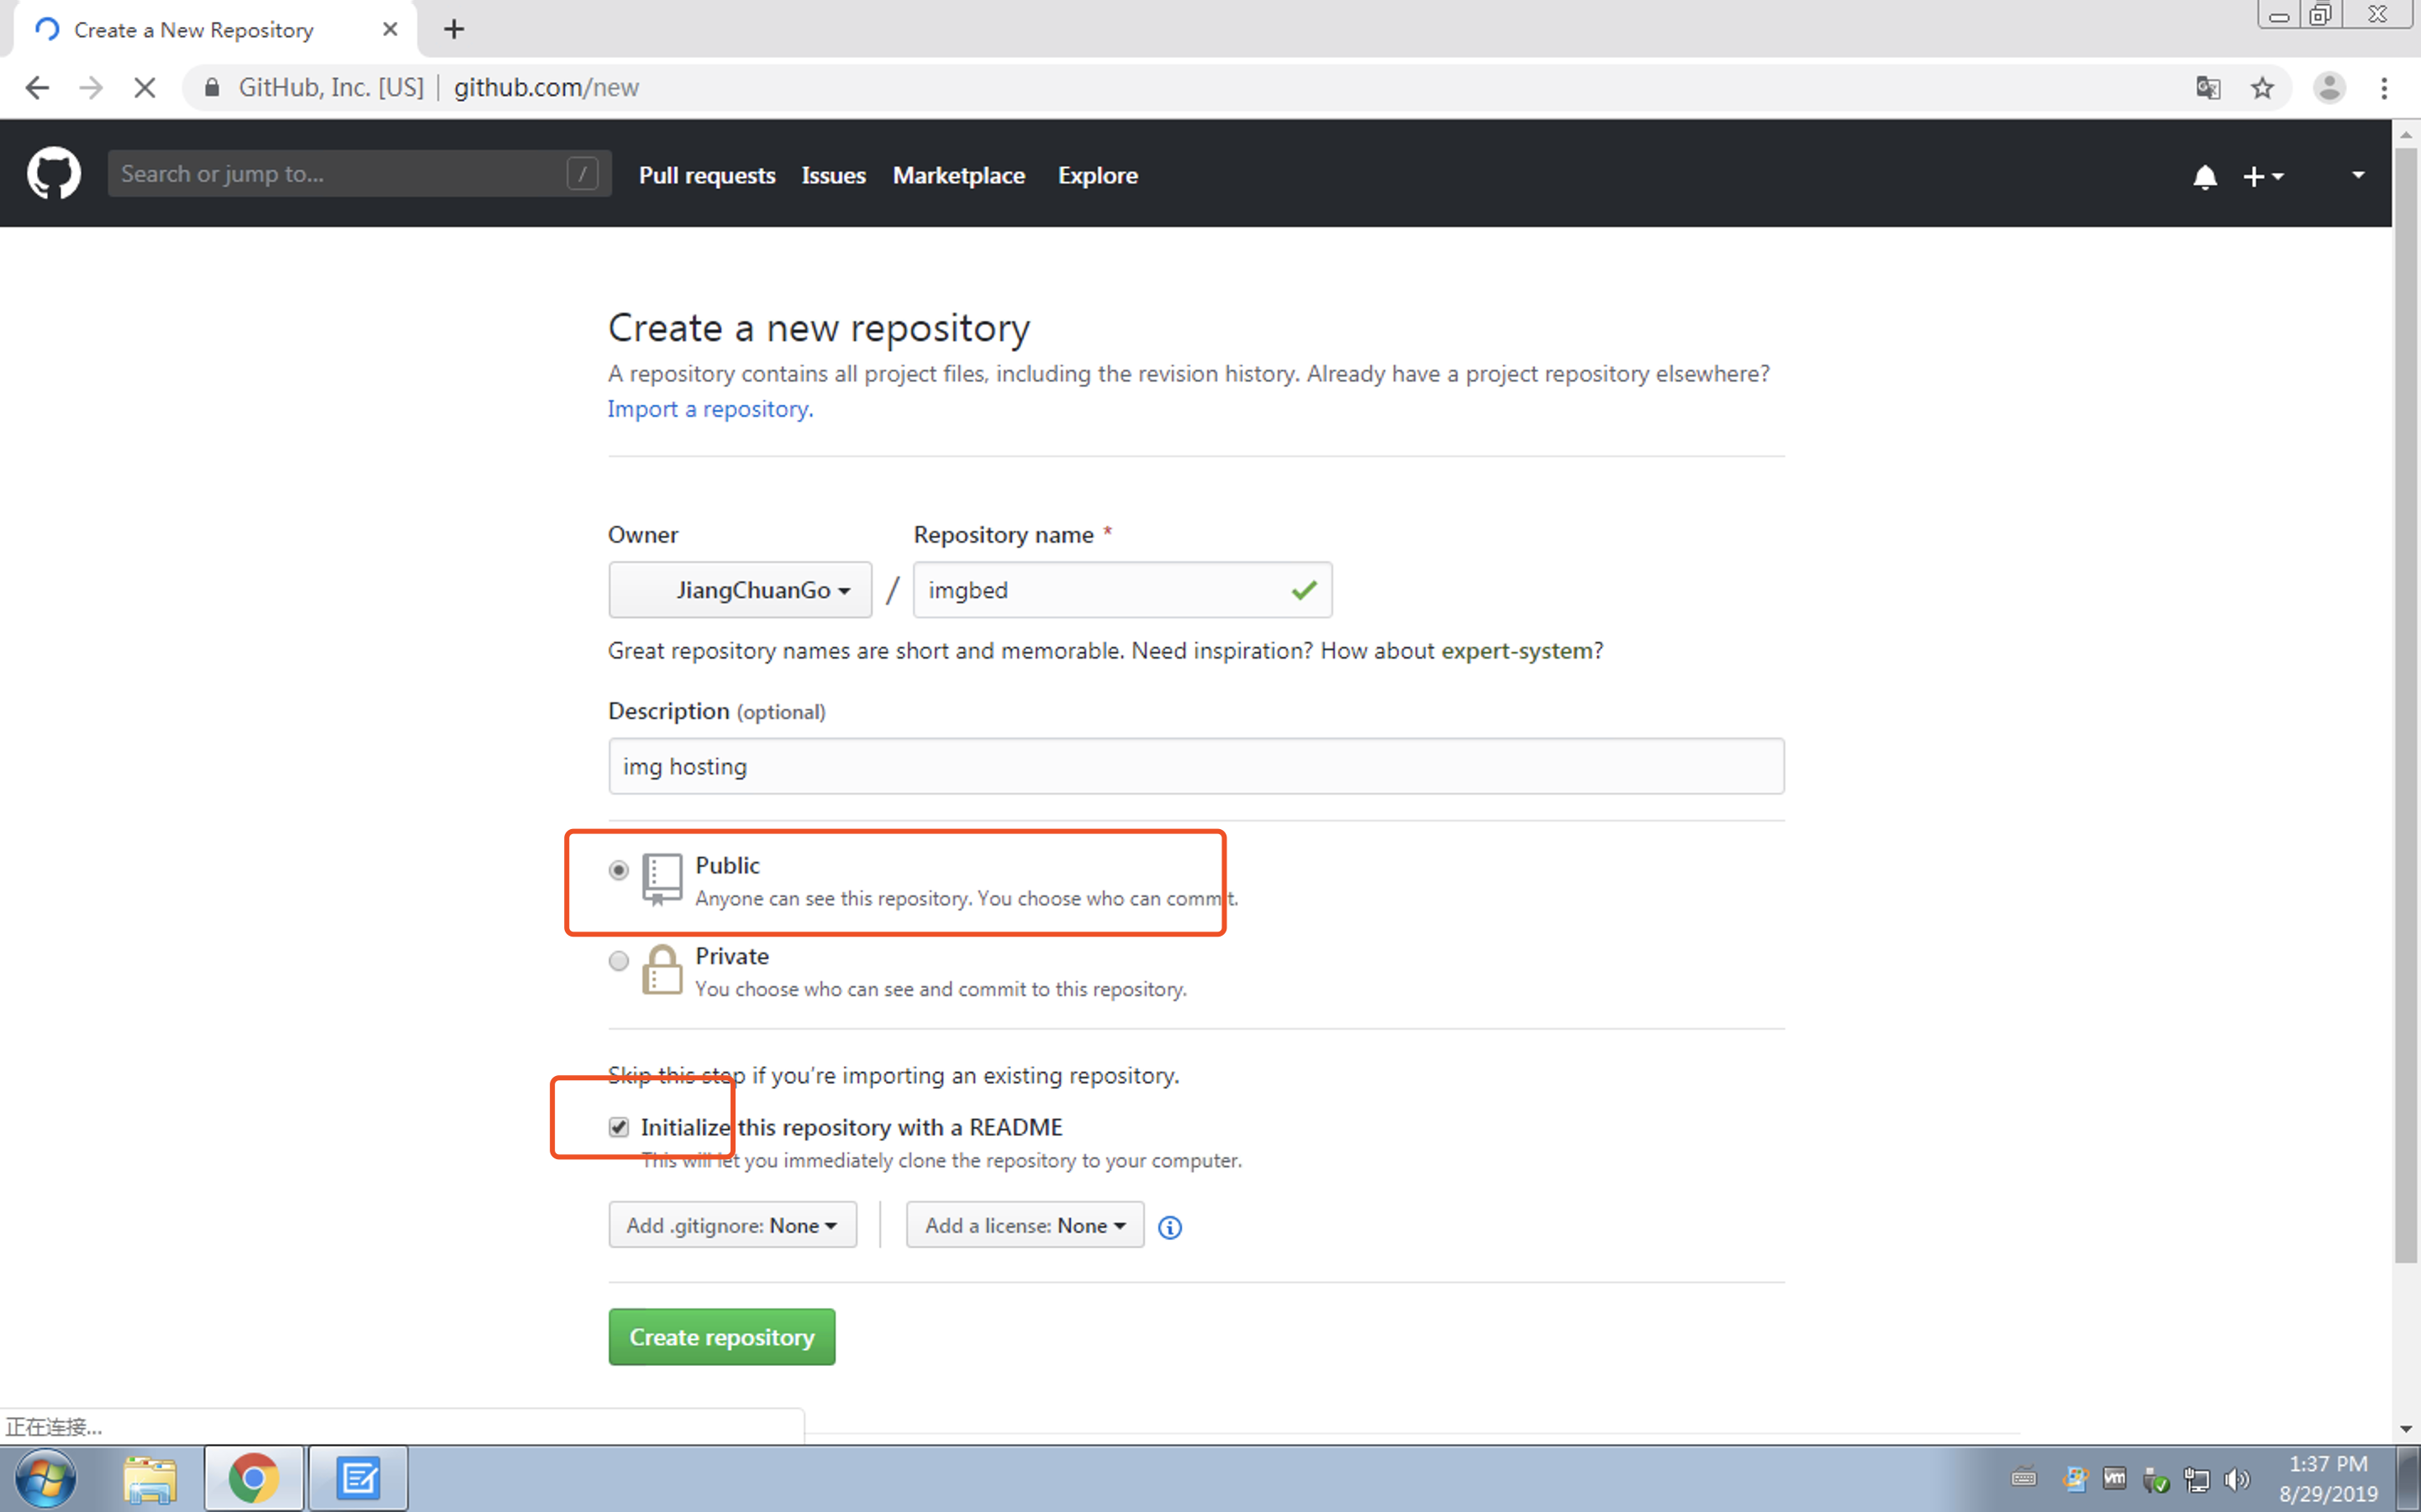Click the Description text field
This screenshot has height=1512, width=2421.
(x=1195, y=766)
